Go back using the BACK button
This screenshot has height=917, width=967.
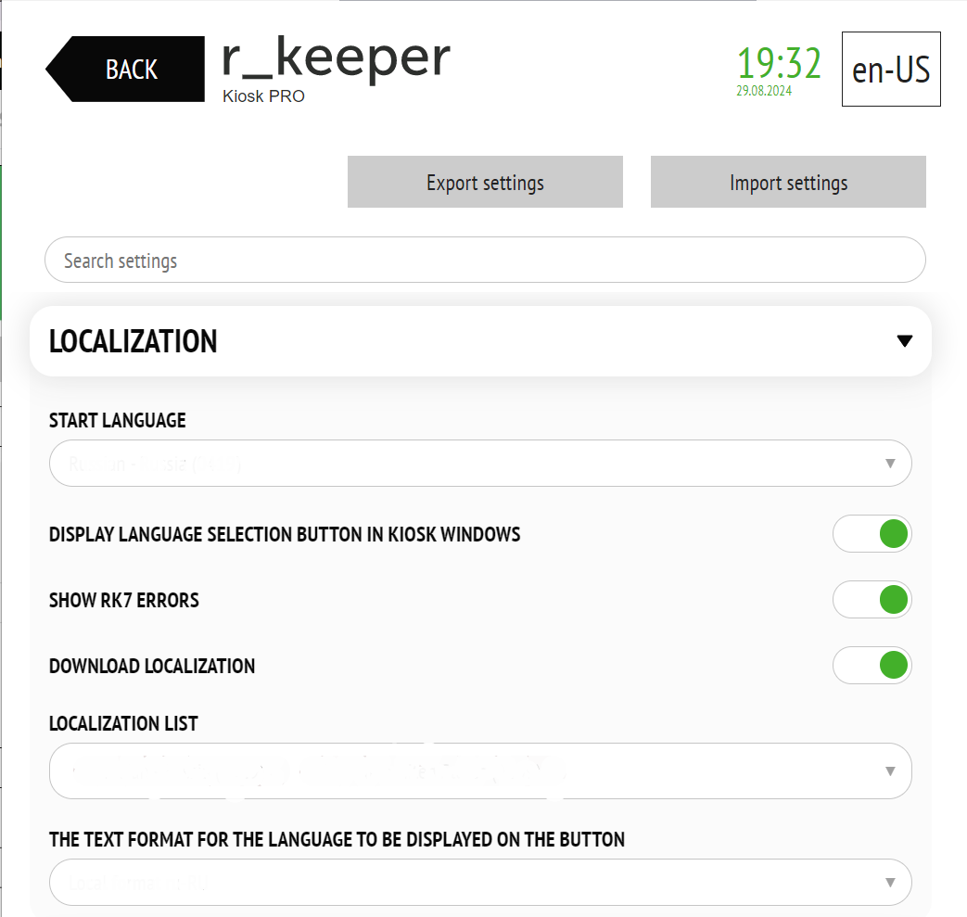tap(125, 69)
